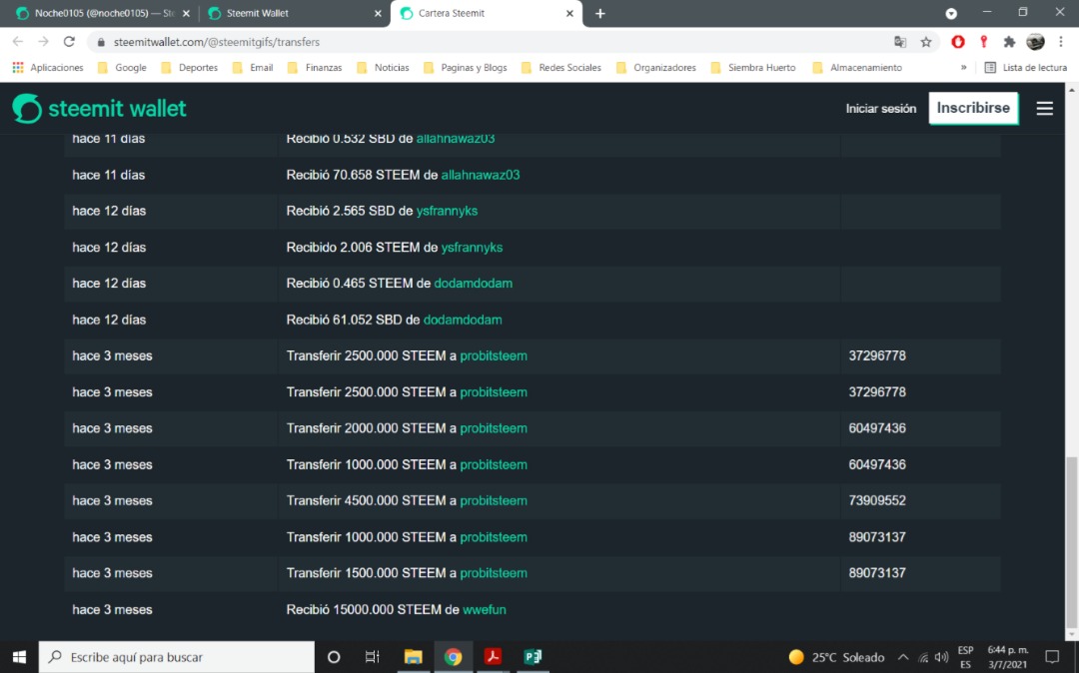Close the Noche0105 tab
1079x673 pixels.
(x=186, y=13)
